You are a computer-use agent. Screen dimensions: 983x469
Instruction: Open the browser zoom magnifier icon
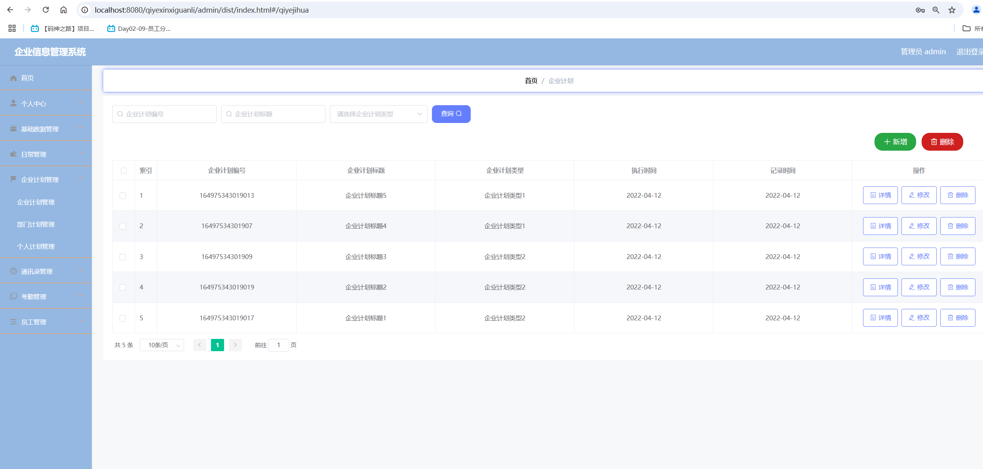tap(936, 10)
